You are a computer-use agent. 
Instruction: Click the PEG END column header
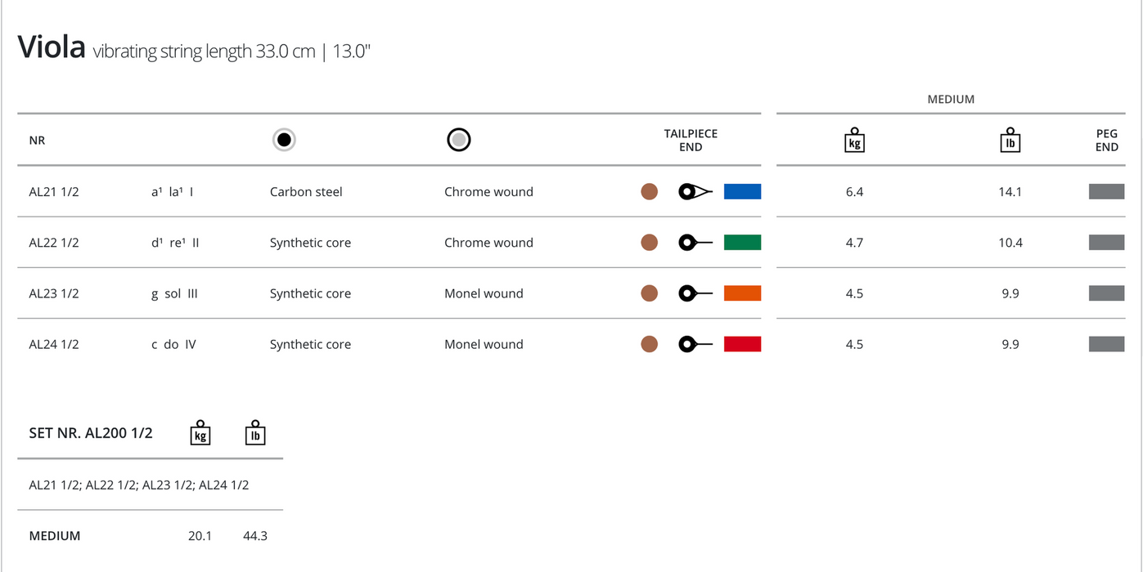click(x=1106, y=141)
